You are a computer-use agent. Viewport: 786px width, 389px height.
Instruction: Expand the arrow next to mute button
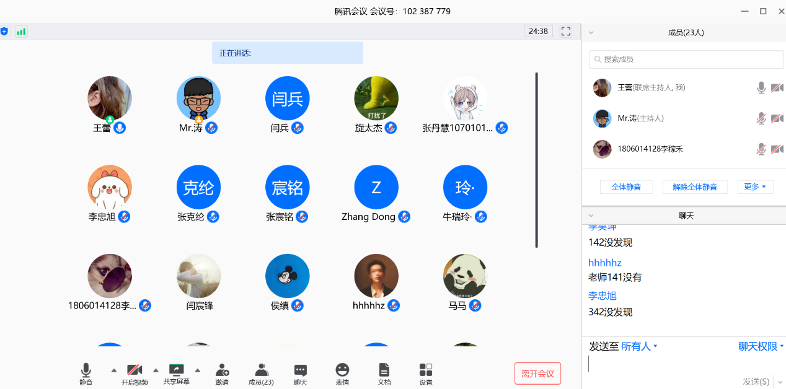pyautogui.click(x=113, y=370)
